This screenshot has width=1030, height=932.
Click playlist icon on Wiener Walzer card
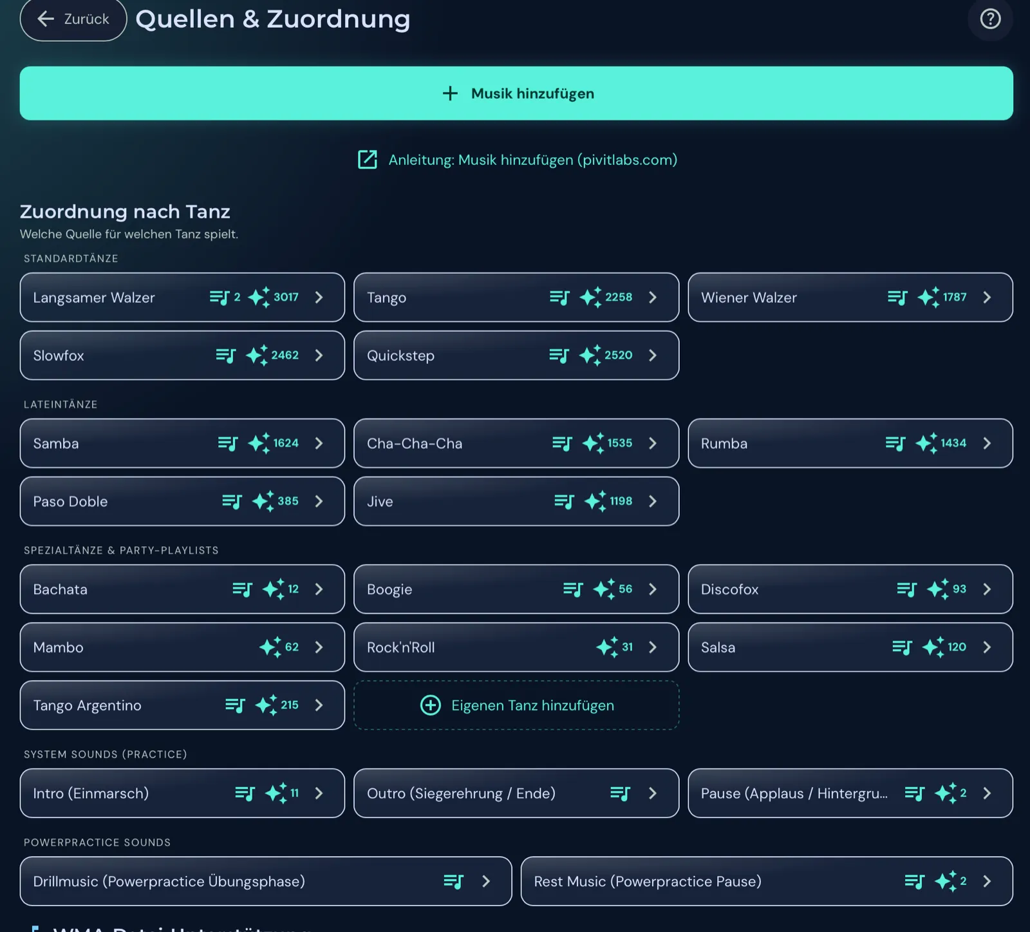tap(897, 298)
